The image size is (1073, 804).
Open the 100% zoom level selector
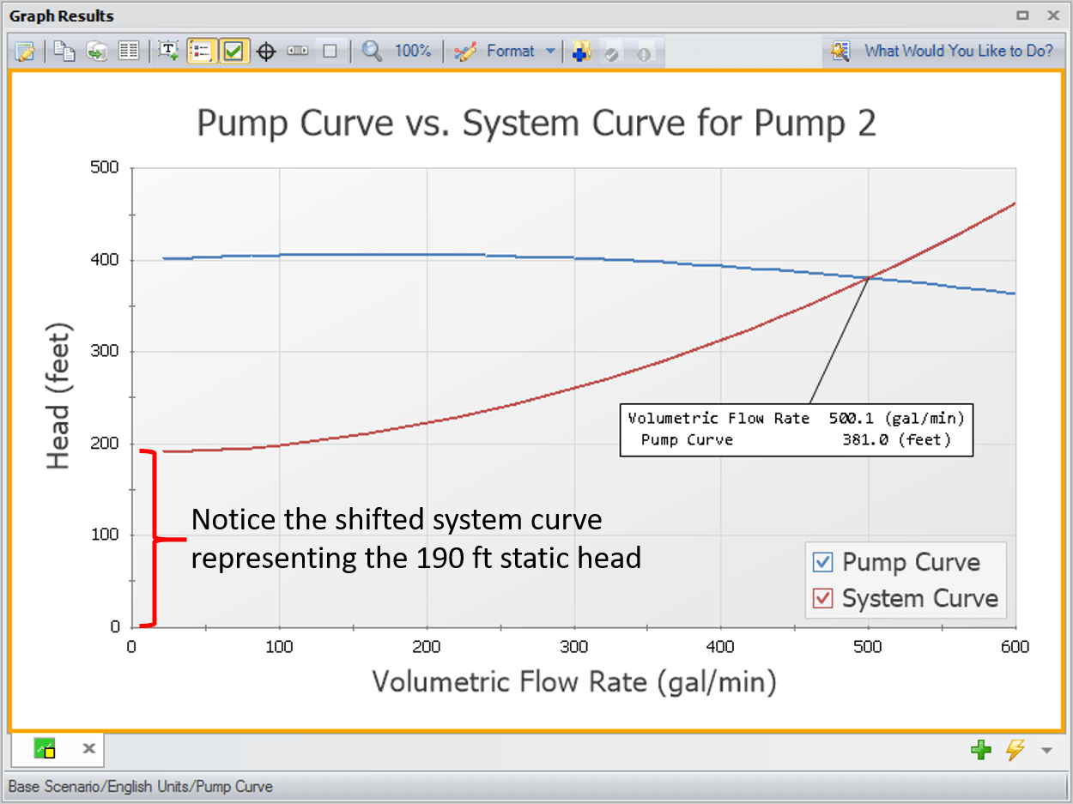pyautogui.click(x=413, y=51)
